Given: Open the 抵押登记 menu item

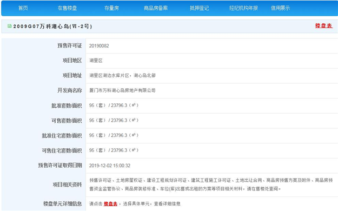Looking at the screenshot, I should pyautogui.click(x=199, y=8).
